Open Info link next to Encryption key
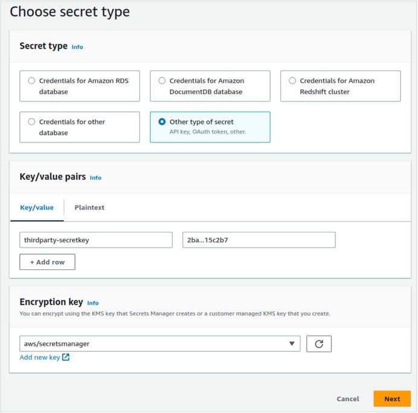Image resolution: width=418 pixels, height=413 pixels. pyautogui.click(x=93, y=303)
